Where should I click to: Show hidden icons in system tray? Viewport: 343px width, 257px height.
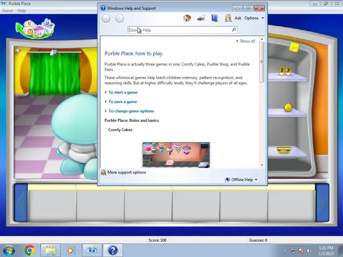[285, 251]
